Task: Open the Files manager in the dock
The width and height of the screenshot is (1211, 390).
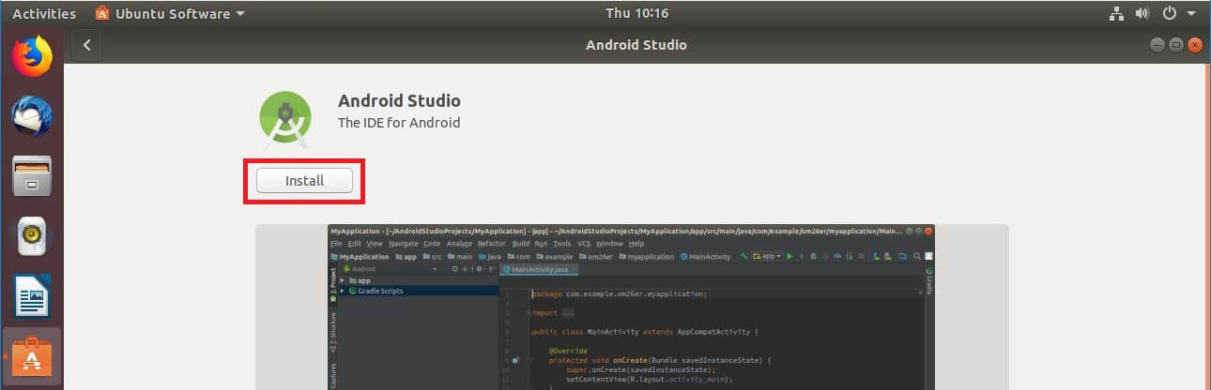Action: click(x=32, y=176)
